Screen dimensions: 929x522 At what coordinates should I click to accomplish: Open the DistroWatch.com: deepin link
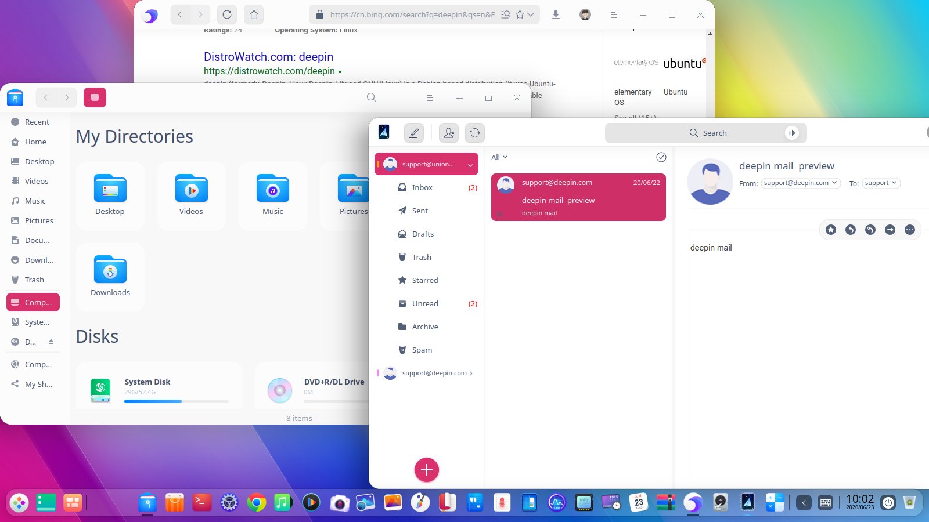(268, 57)
